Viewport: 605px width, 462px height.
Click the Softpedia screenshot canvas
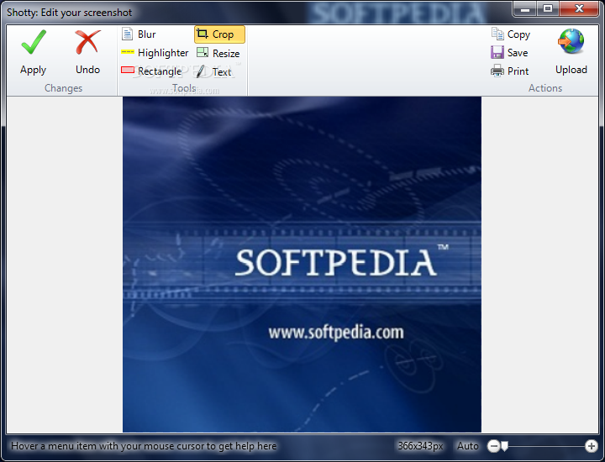coord(302,265)
